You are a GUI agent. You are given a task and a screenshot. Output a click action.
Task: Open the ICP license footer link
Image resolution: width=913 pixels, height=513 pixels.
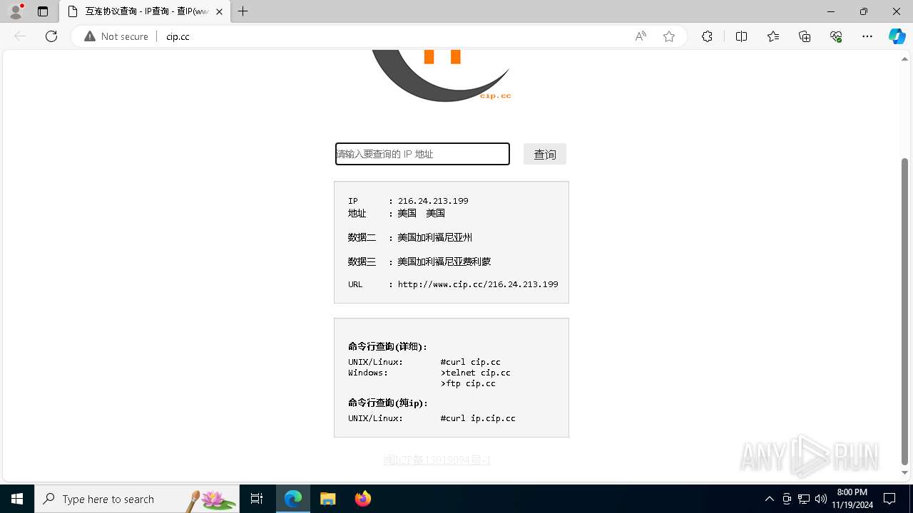tap(437, 460)
